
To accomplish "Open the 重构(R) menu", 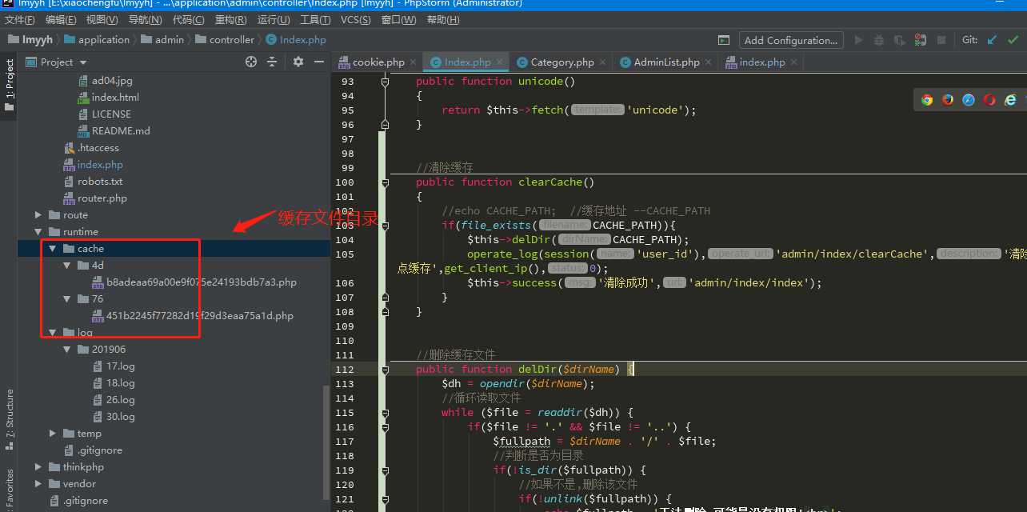I will (231, 19).
